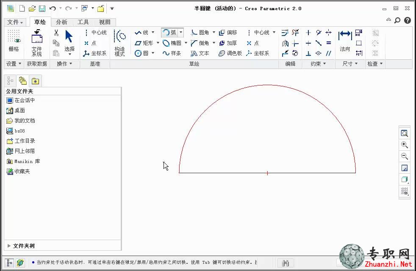Open the File (文件) menu
Screen dimensions: 416x271
[x=15, y=22]
